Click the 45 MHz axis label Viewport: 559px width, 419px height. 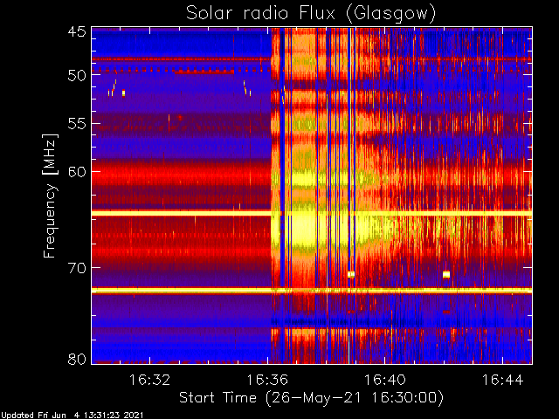tap(77, 31)
